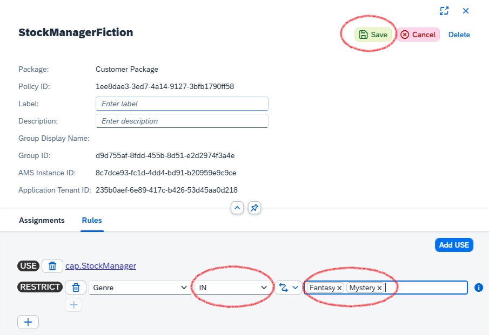Pin the header using the pin icon
Image resolution: width=489 pixels, height=335 pixels.
pyautogui.click(x=254, y=208)
